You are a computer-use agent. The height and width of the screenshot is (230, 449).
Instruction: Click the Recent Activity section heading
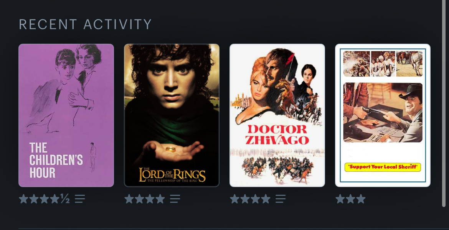pyautogui.click(x=85, y=24)
